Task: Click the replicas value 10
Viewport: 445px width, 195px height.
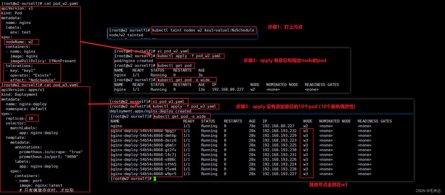Action: tap(31, 118)
